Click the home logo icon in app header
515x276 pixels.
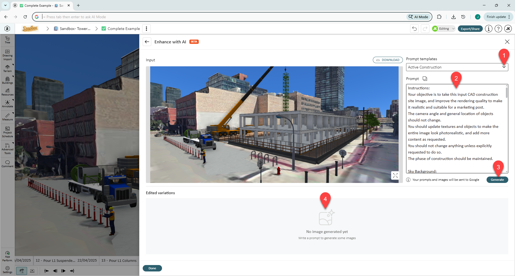pos(8,29)
